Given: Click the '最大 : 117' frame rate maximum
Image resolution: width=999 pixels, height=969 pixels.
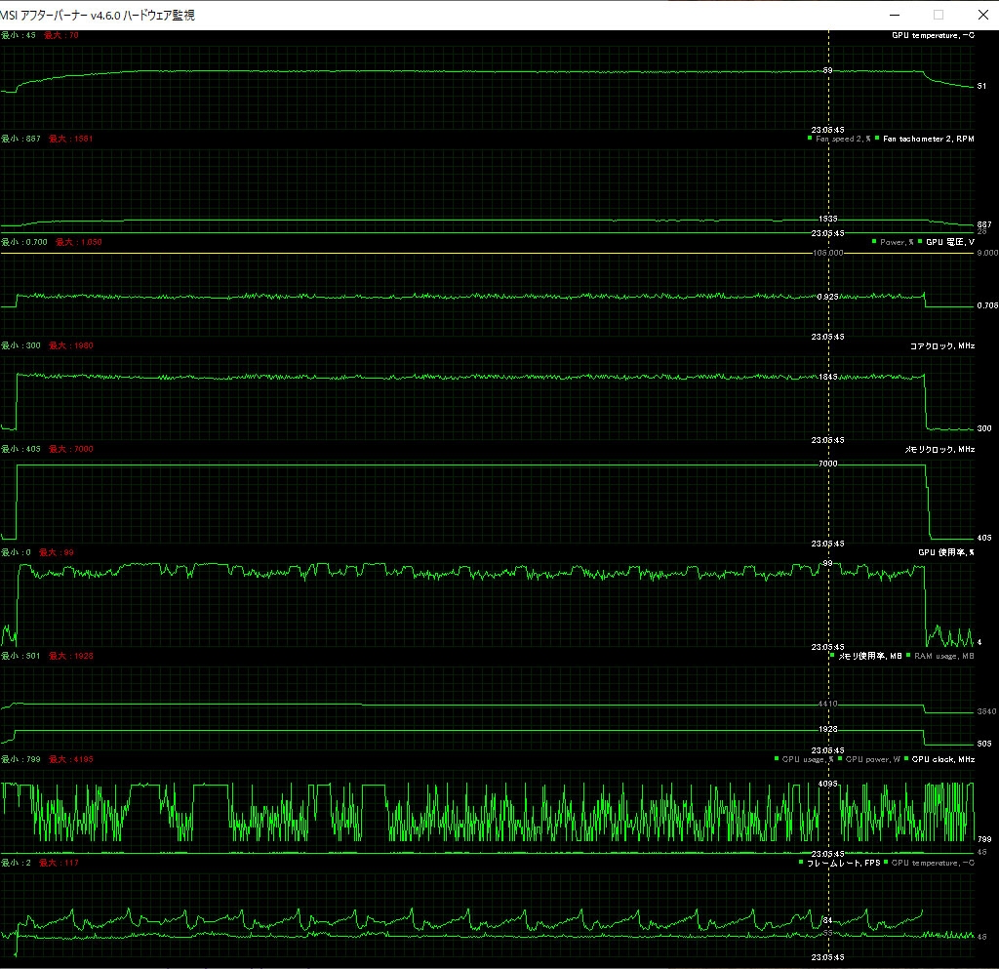Looking at the screenshot, I should click(59, 863).
